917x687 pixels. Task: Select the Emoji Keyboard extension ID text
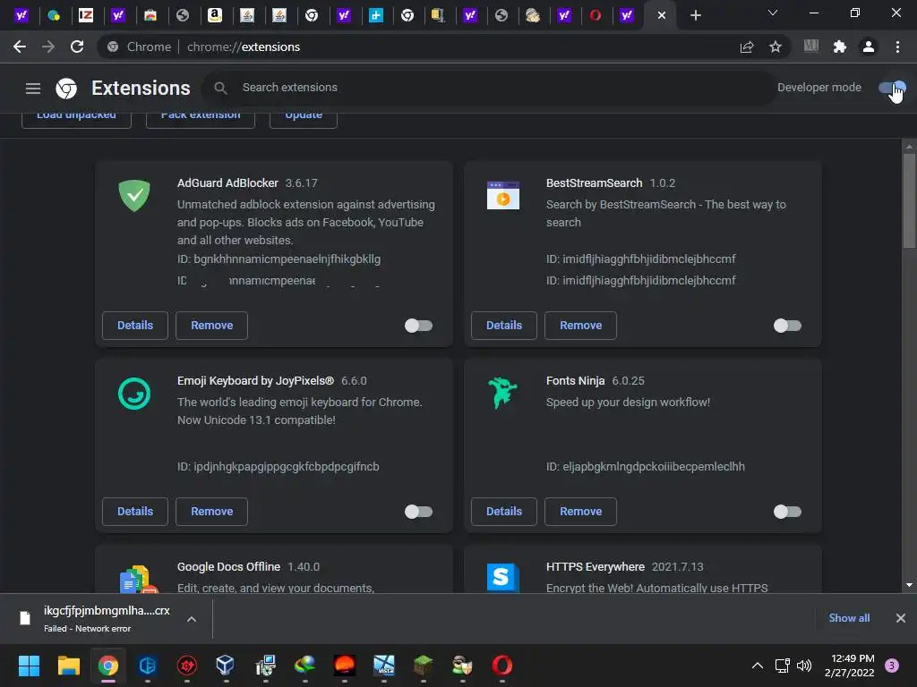tap(278, 467)
